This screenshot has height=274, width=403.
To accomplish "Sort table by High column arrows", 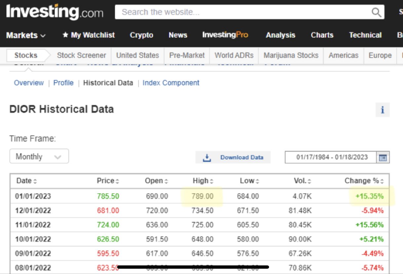I will coord(212,181).
